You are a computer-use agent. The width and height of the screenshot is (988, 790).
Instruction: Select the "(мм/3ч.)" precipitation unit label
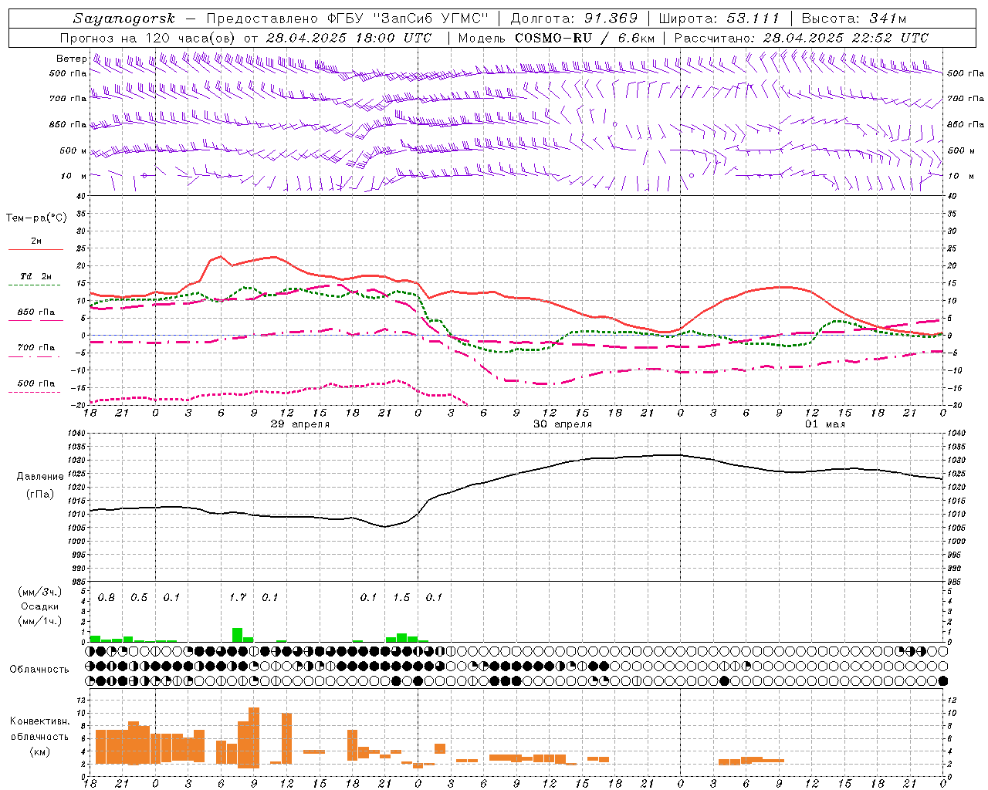pos(39,592)
